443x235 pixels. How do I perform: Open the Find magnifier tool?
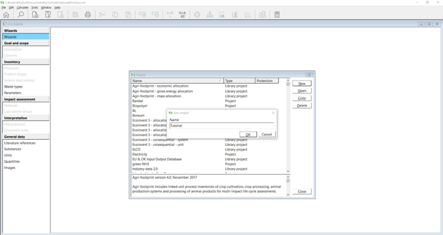(21, 15)
